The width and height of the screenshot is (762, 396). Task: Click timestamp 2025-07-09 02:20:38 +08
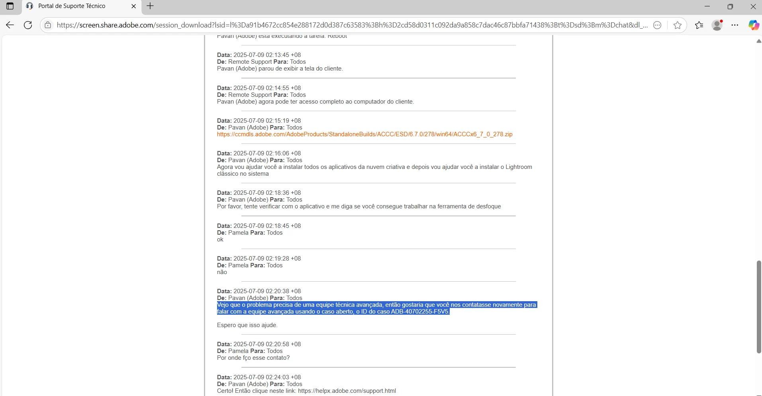[267, 291]
